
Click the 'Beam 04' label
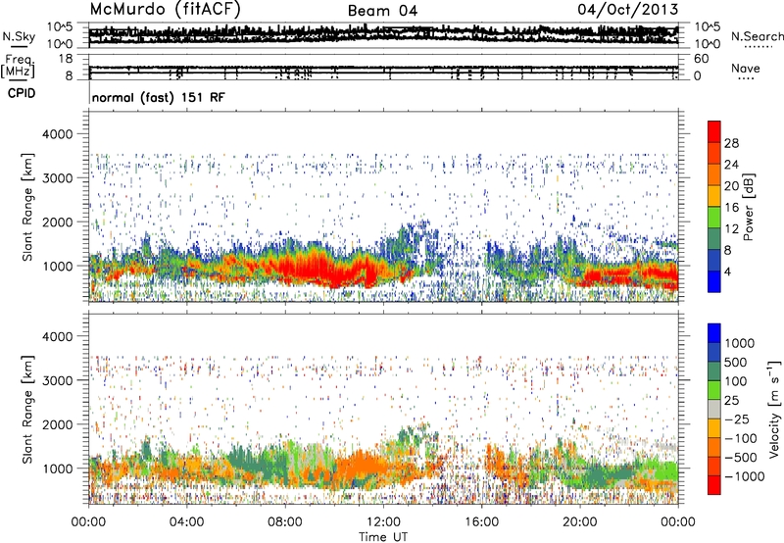click(x=382, y=11)
